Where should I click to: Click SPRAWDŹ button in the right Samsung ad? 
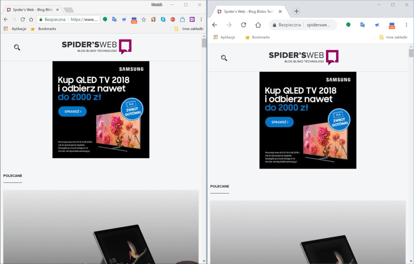(x=279, y=122)
